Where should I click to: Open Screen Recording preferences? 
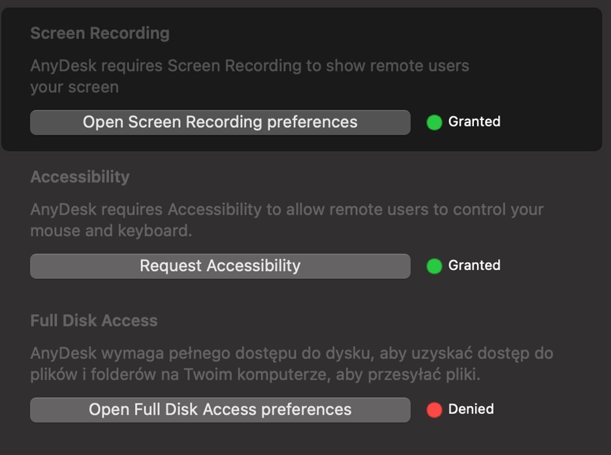click(220, 123)
